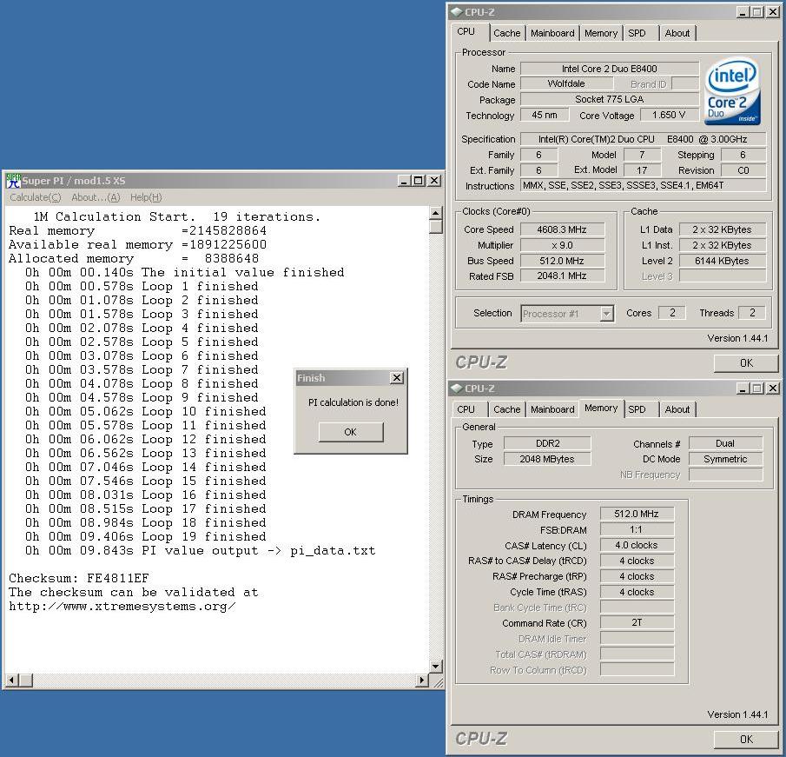Minimize the Super PI window
Screen dimensions: 786x757
coord(405,181)
